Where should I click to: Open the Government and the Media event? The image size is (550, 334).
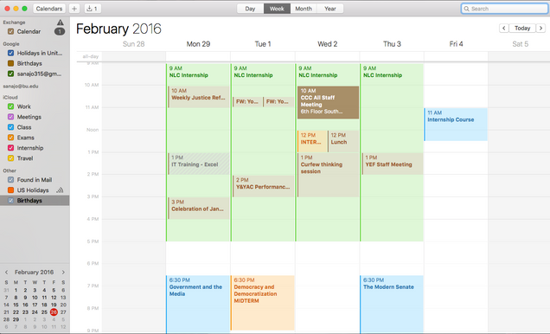coord(198,305)
